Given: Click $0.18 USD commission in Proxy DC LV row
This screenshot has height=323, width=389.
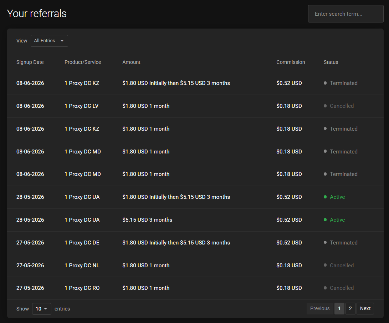Looking at the screenshot, I should point(289,106).
